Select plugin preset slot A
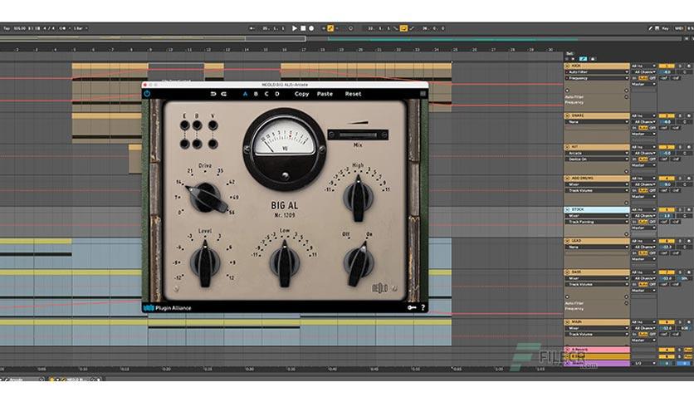 (x=245, y=94)
